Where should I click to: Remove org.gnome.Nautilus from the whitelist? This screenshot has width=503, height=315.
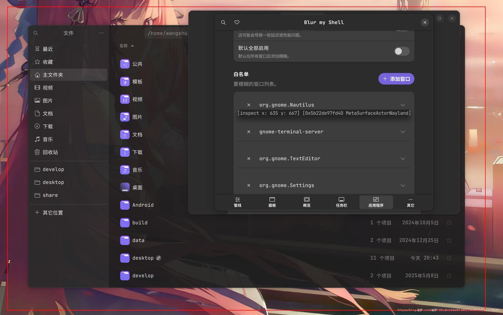point(249,105)
